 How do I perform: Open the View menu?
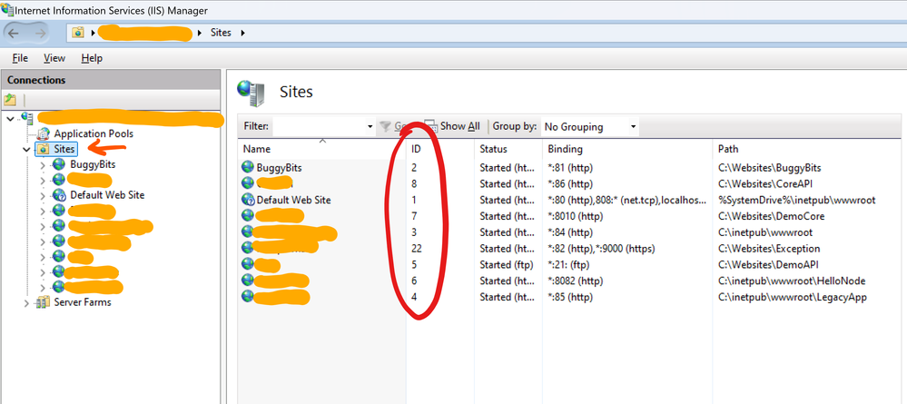(x=54, y=58)
